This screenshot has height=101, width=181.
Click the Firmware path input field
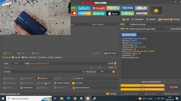[x=47, y=72]
